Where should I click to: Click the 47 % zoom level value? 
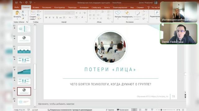178,110
